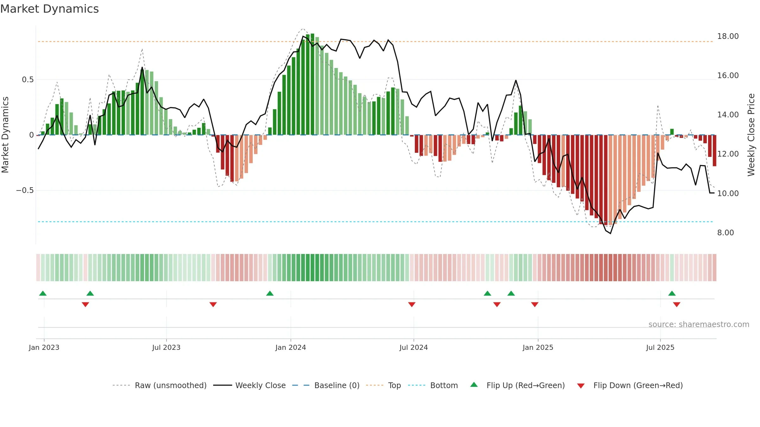Click the Jul 2024 x-axis label
Screen dimensions: 760x427
pos(414,347)
